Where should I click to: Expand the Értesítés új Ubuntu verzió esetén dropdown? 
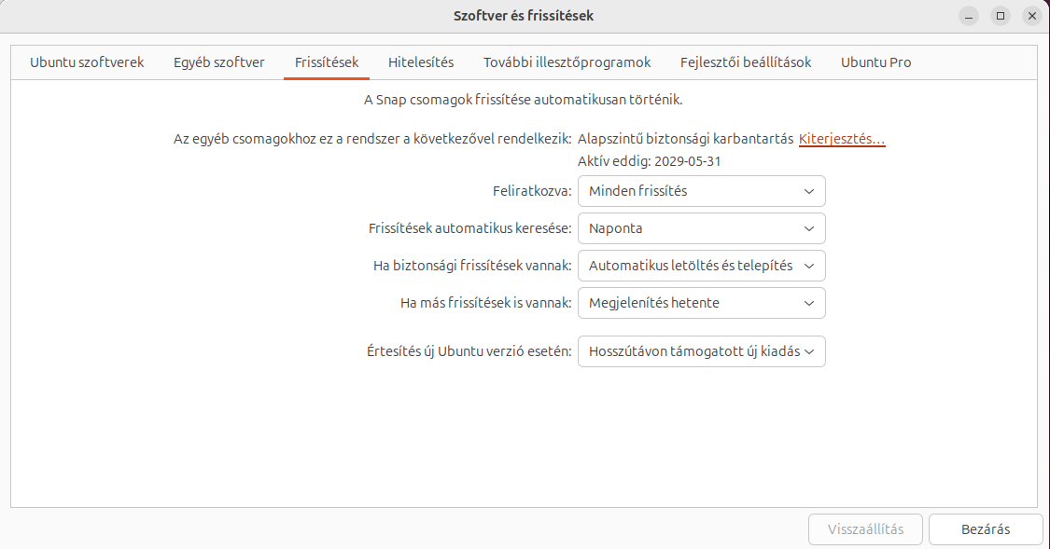click(701, 351)
